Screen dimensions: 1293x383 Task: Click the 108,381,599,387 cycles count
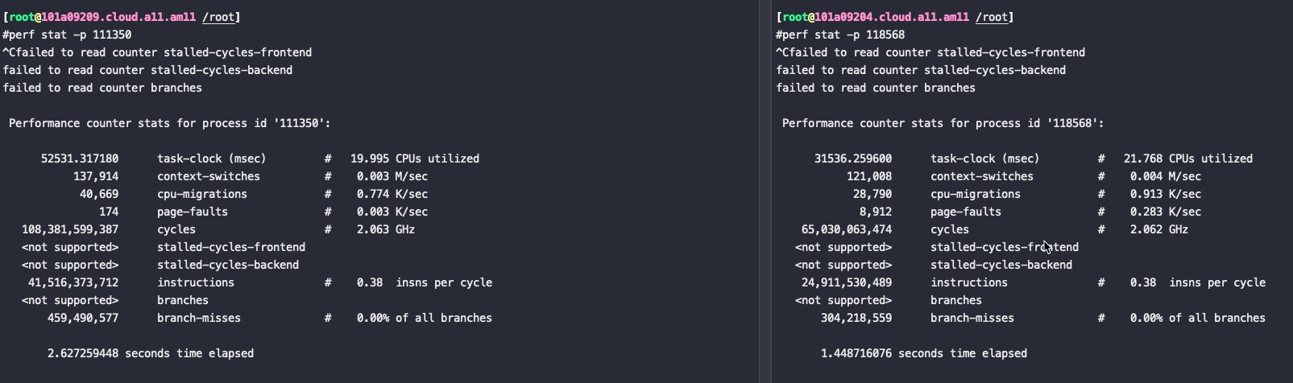[70, 229]
